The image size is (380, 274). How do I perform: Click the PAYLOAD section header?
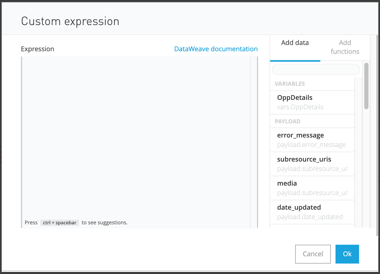[288, 121]
